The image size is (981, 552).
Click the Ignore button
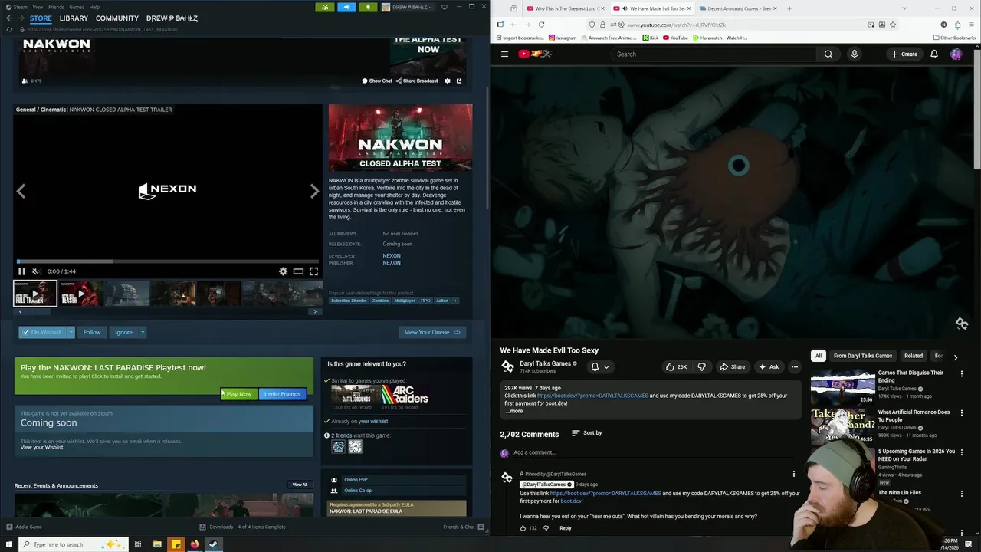point(123,332)
